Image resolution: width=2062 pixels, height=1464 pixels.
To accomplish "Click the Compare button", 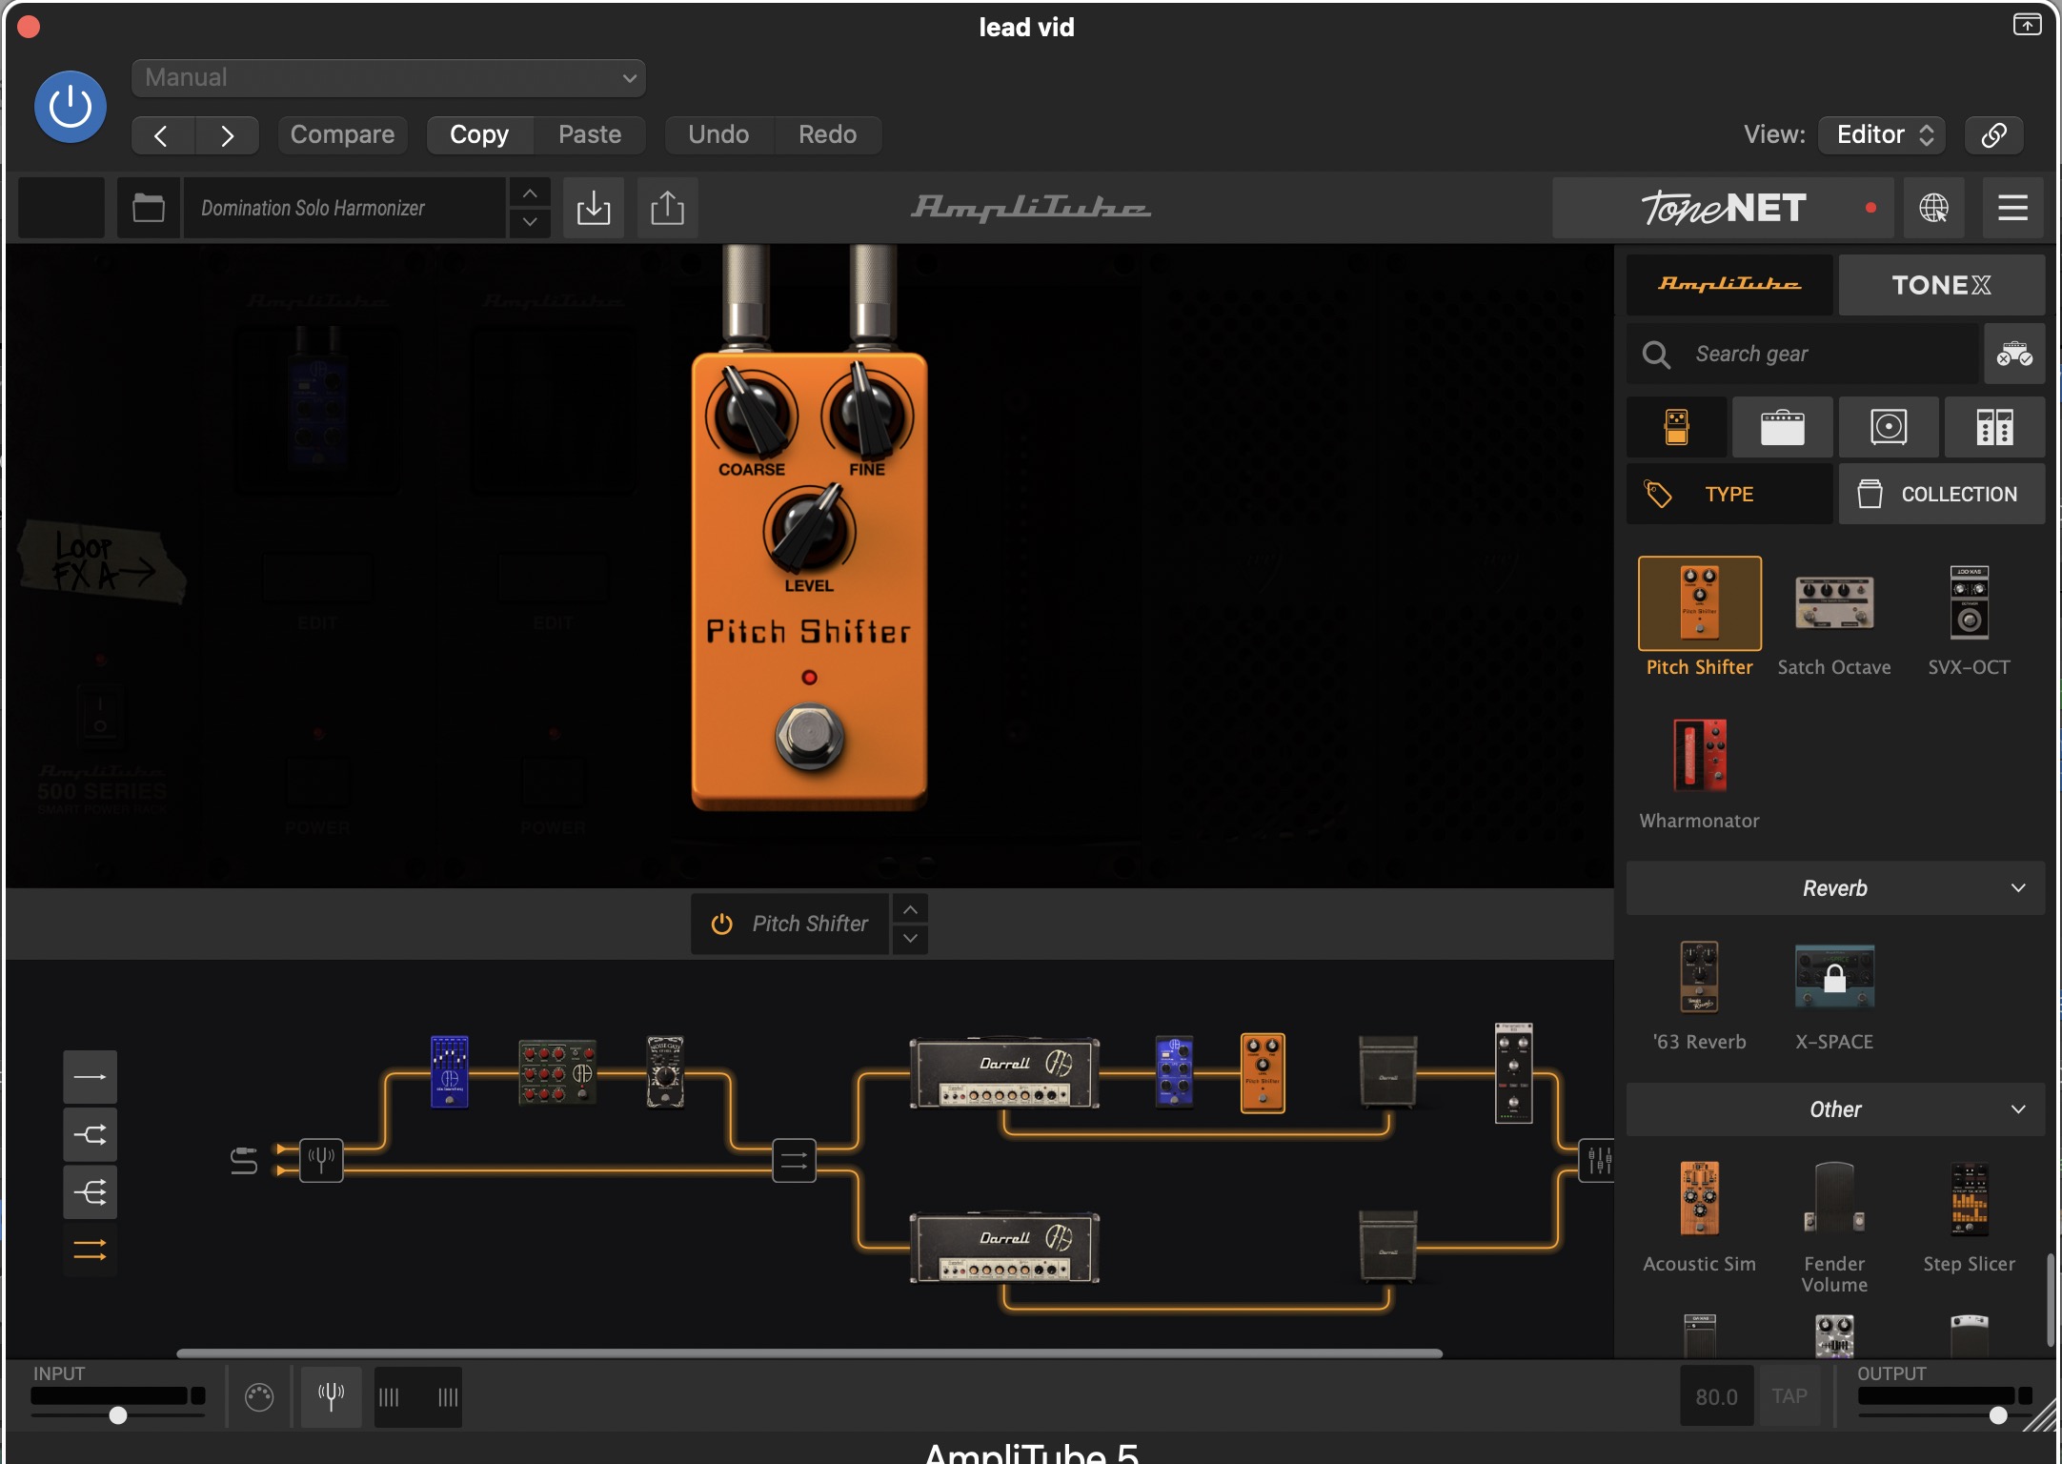I will (x=342, y=134).
